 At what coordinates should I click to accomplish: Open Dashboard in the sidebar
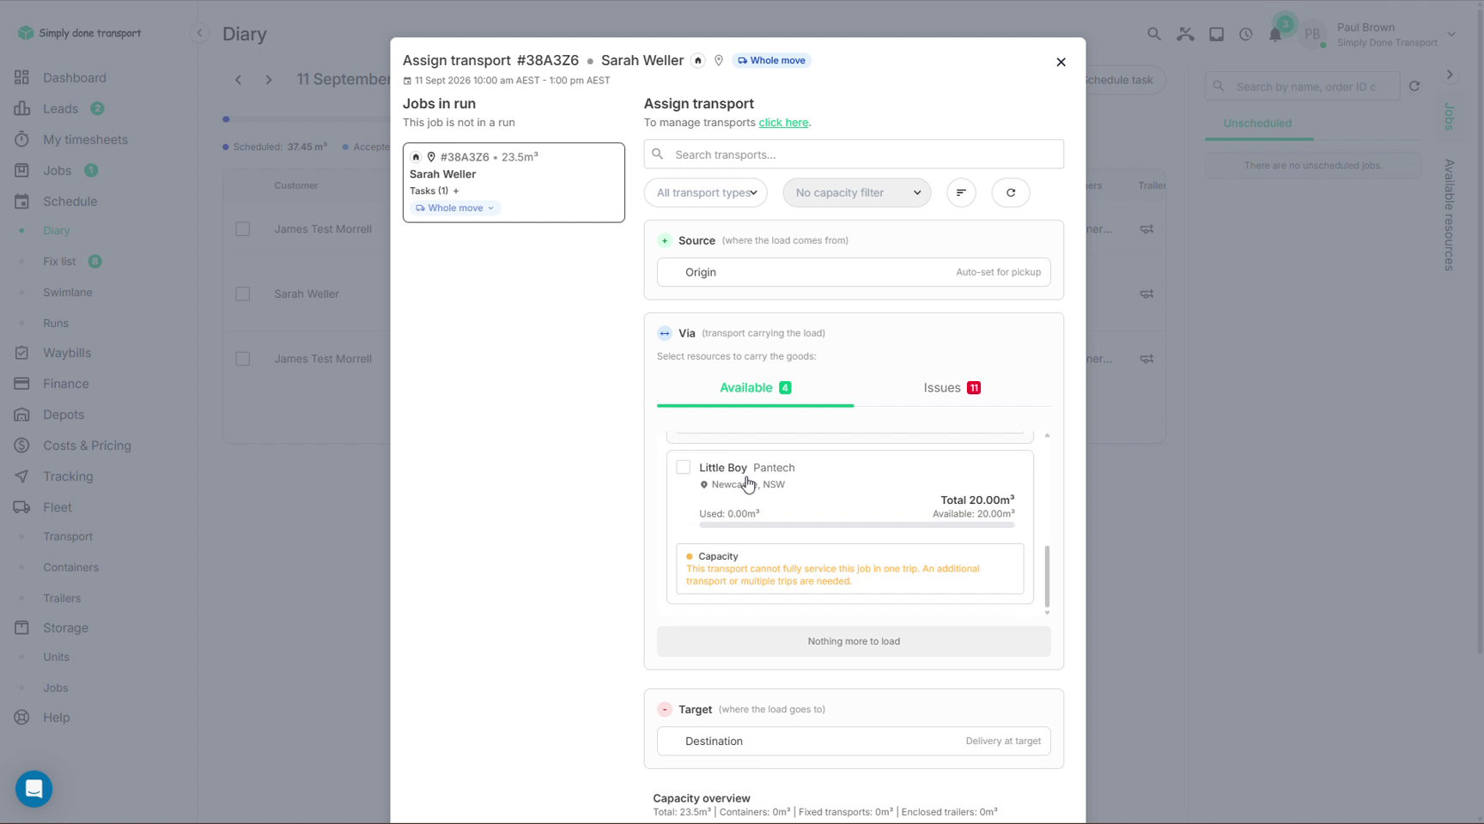click(x=75, y=77)
